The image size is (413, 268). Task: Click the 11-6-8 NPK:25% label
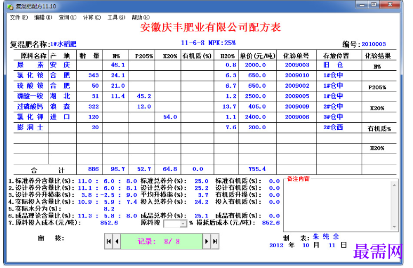pos(208,43)
